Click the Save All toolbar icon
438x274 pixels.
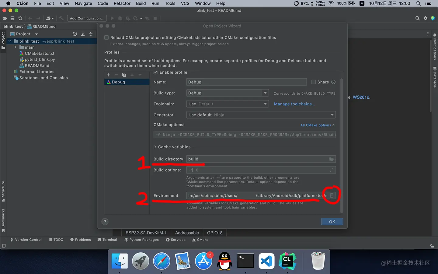[x=12, y=18]
